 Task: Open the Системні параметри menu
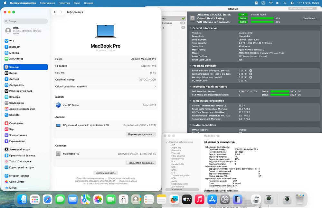(x=23, y=3)
